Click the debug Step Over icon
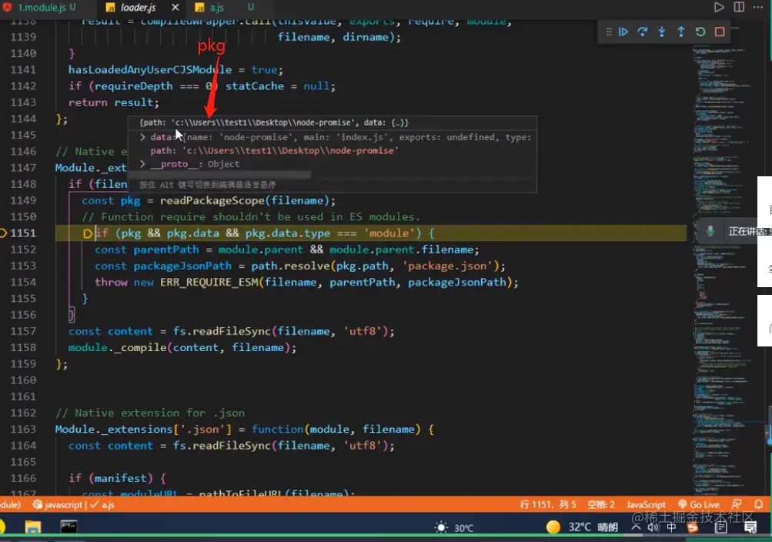772x542 pixels. pyautogui.click(x=643, y=32)
